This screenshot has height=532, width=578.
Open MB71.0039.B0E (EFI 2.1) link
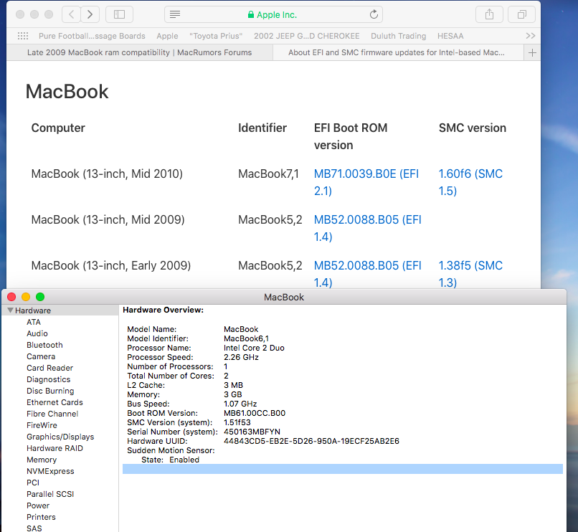[366, 182]
